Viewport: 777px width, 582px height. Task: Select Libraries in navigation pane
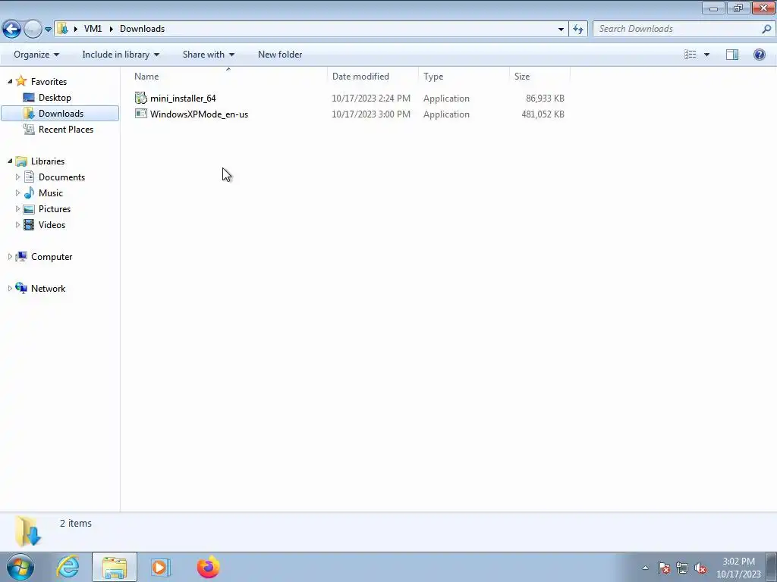tap(48, 161)
